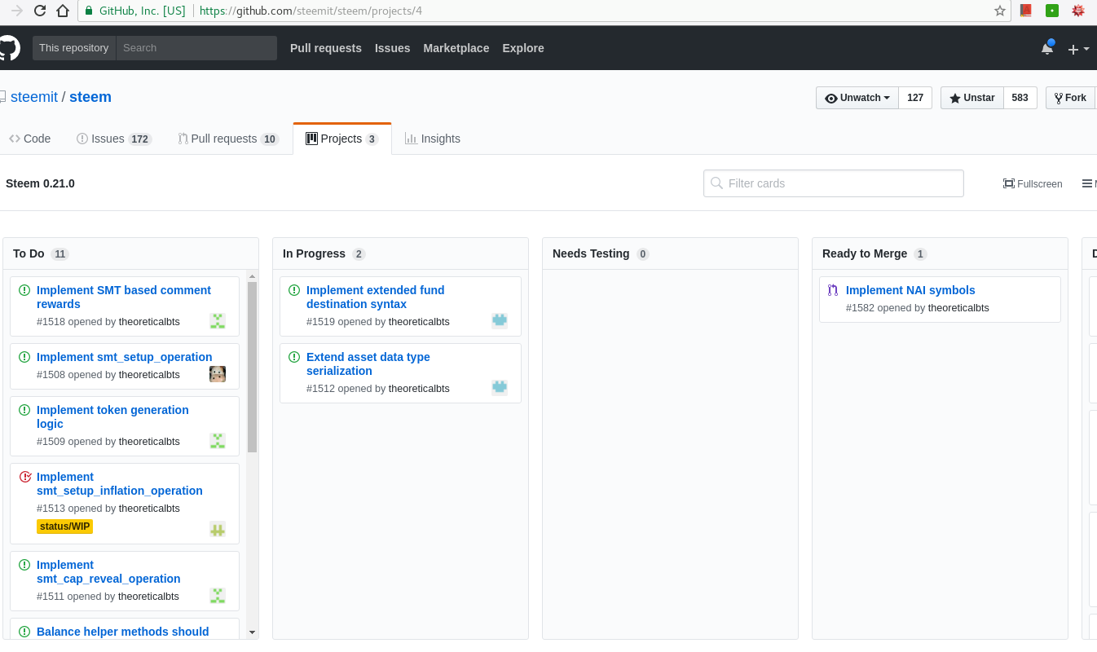The height and width of the screenshot is (652, 1097).
Task: Open the Insights tab
Action: [433, 139]
